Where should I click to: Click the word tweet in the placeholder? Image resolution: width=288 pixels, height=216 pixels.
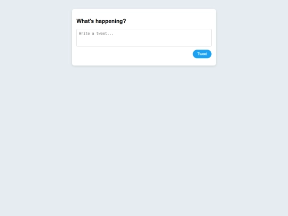102,34
